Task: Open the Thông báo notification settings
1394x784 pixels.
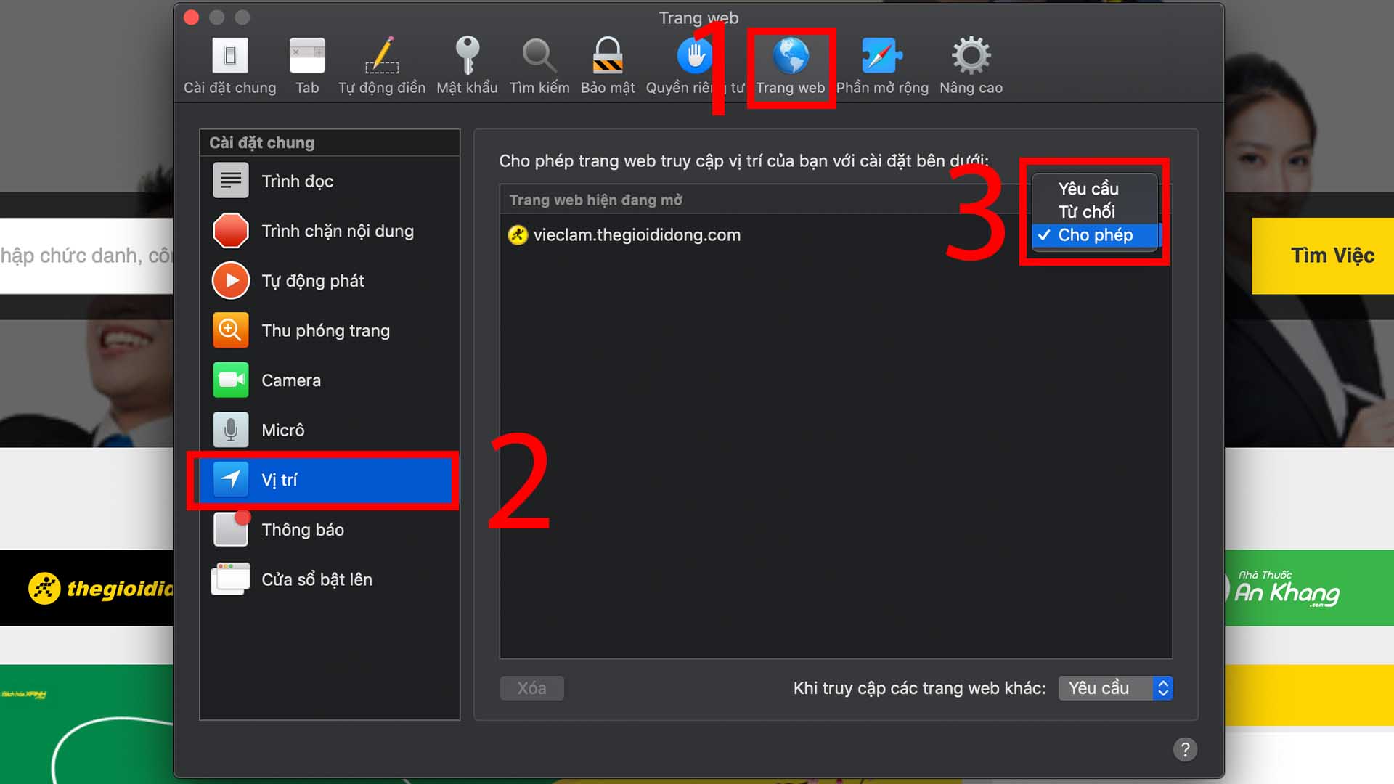Action: 303,529
